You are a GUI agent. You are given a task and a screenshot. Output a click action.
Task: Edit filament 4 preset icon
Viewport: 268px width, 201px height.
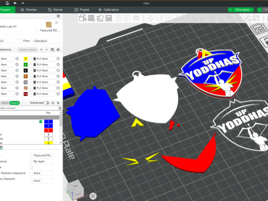[x=58, y=65]
